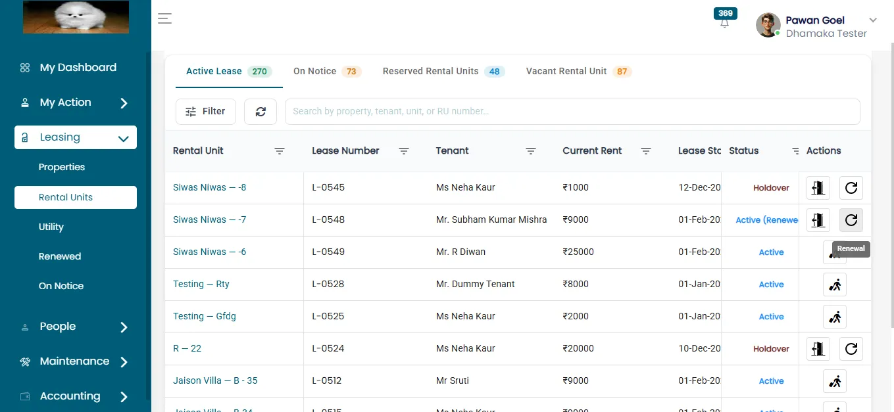Image resolution: width=894 pixels, height=412 pixels.
Task: Click the person-with-luggage icon for lease L-0528
Action: click(x=835, y=285)
